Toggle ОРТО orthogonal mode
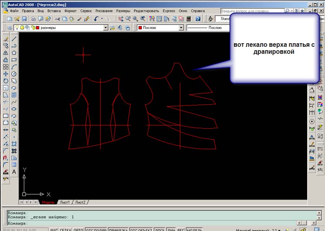The image size is (325, 231). (x=78, y=230)
